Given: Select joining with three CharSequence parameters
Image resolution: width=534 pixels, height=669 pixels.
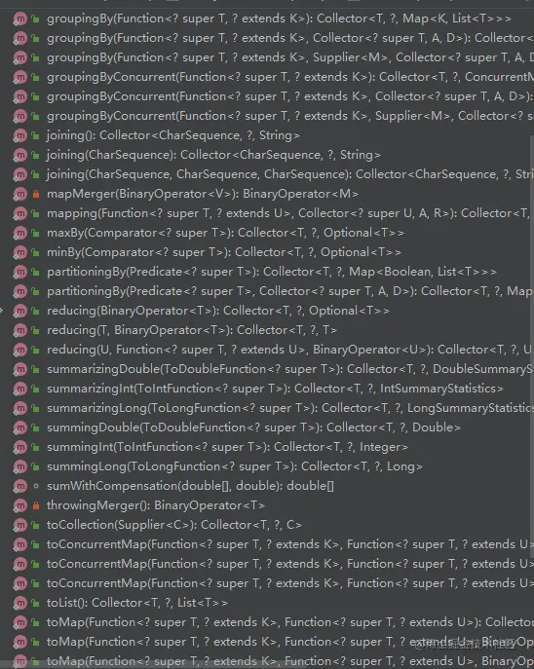Looking at the screenshot, I should tap(289, 174).
